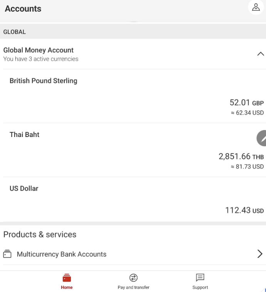Open the user profile icon

coord(256,7)
